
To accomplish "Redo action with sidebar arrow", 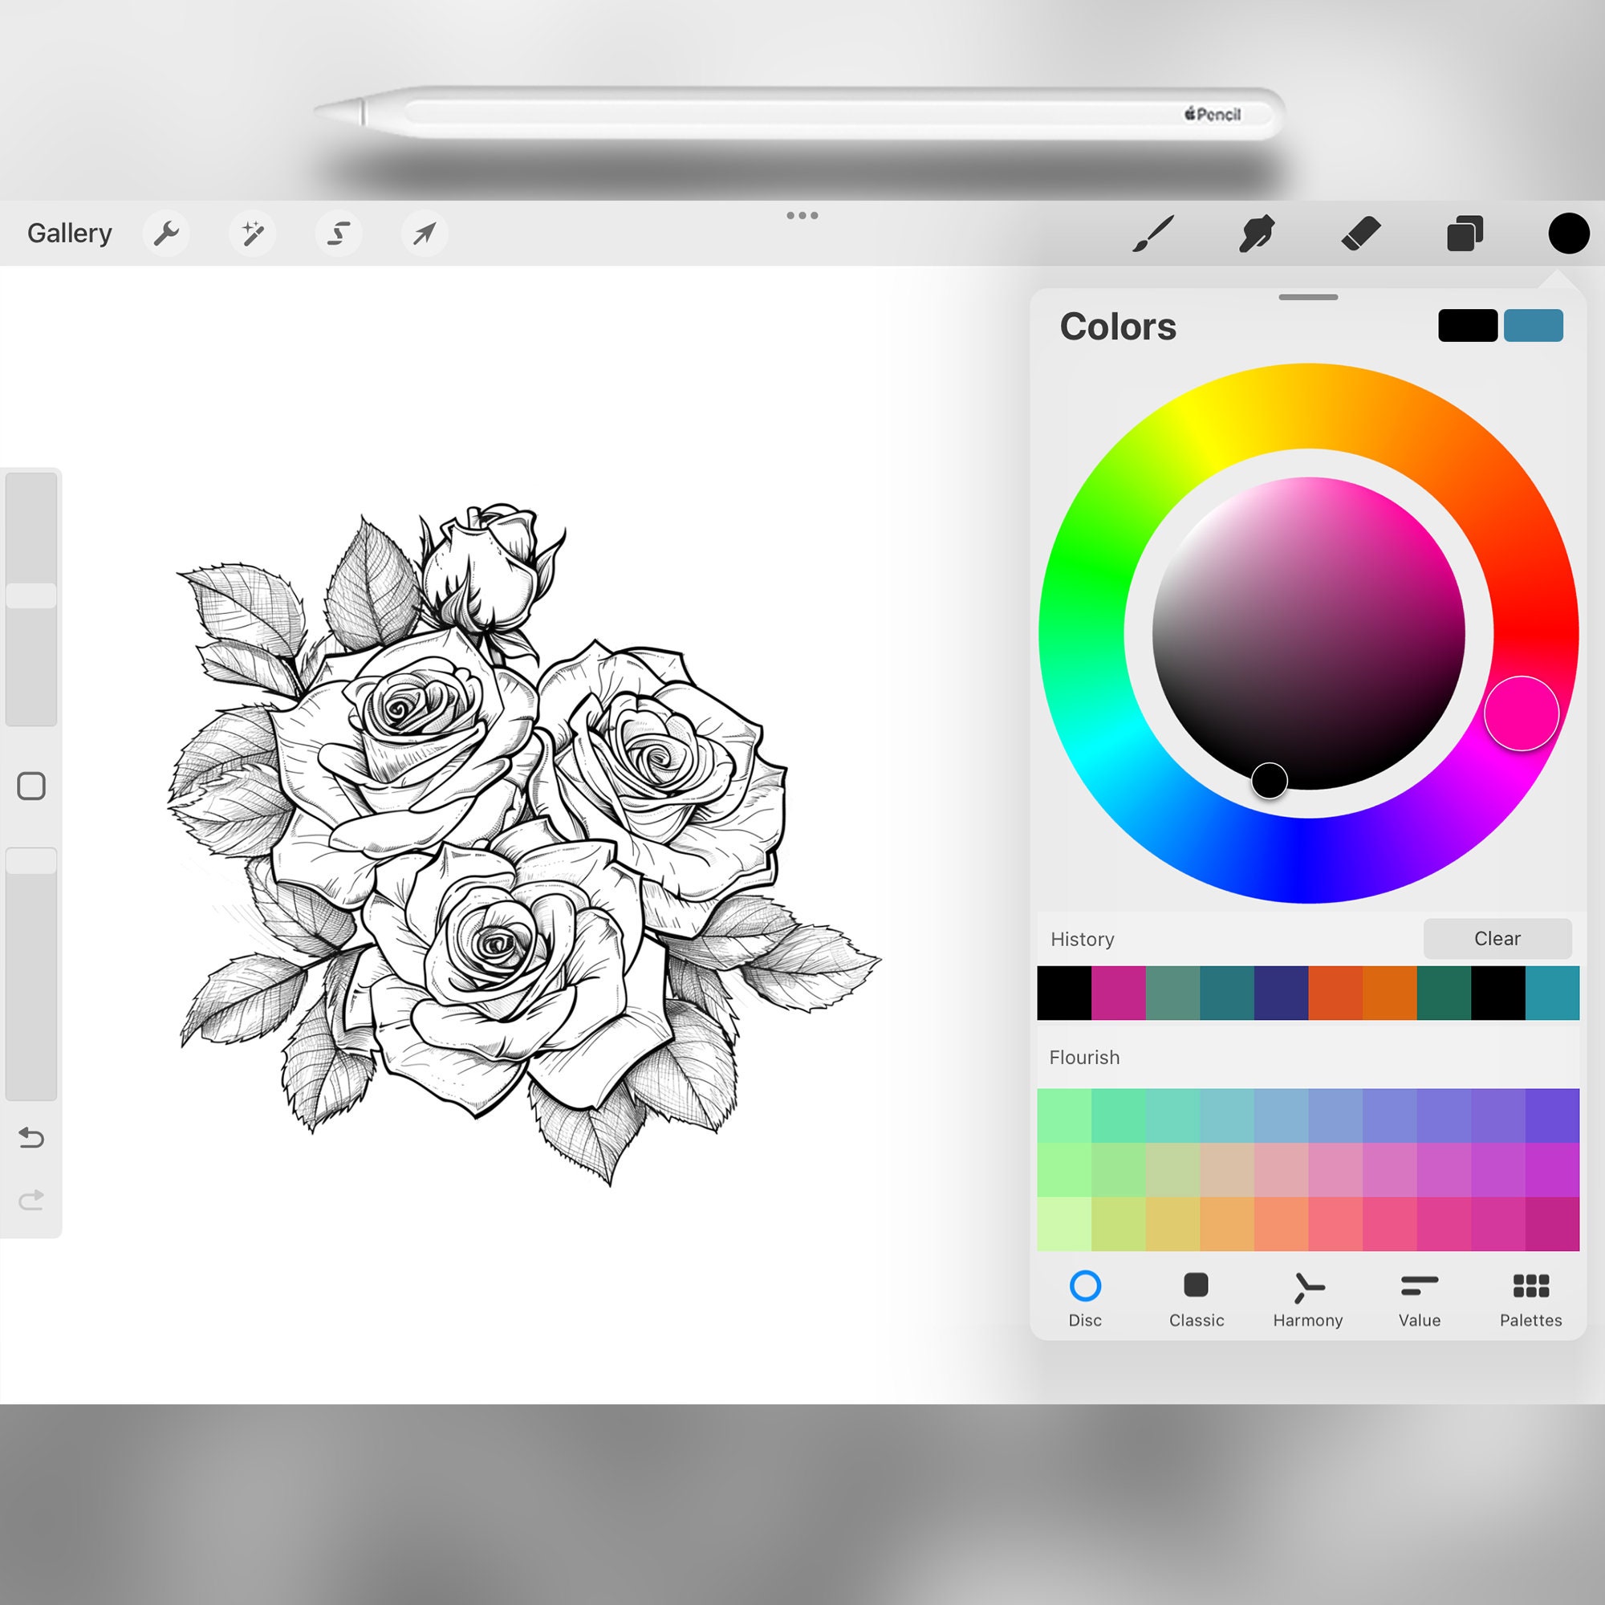I will tap(31, 1201).
